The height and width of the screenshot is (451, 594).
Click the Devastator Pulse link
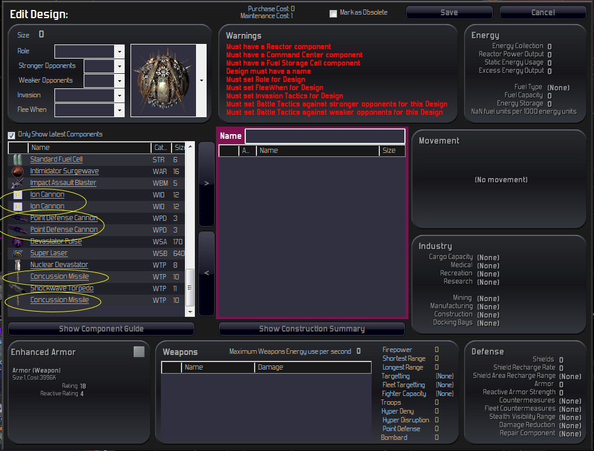(56, 241)
